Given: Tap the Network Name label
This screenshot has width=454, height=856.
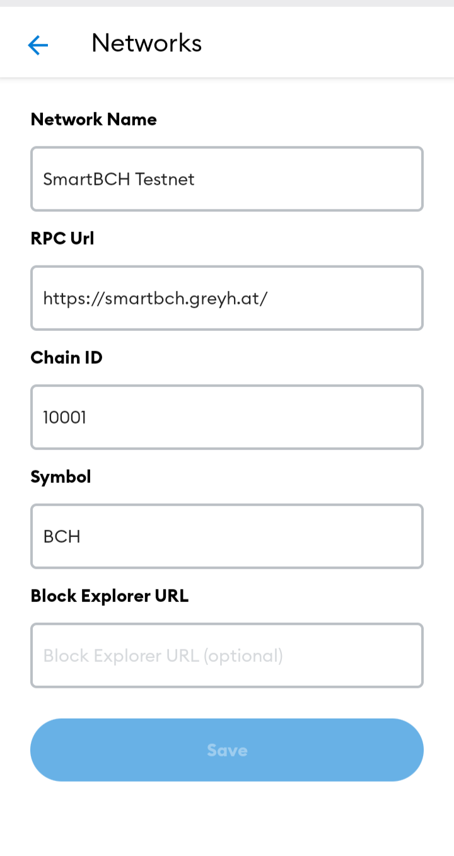Looking at the screenshot, I should [x=93, y=119].
